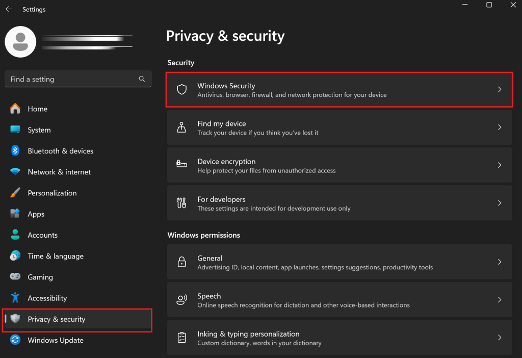Expand the Speech settings chevron
The width and height of the screenshot is (522, 358).
pos(500,299)
